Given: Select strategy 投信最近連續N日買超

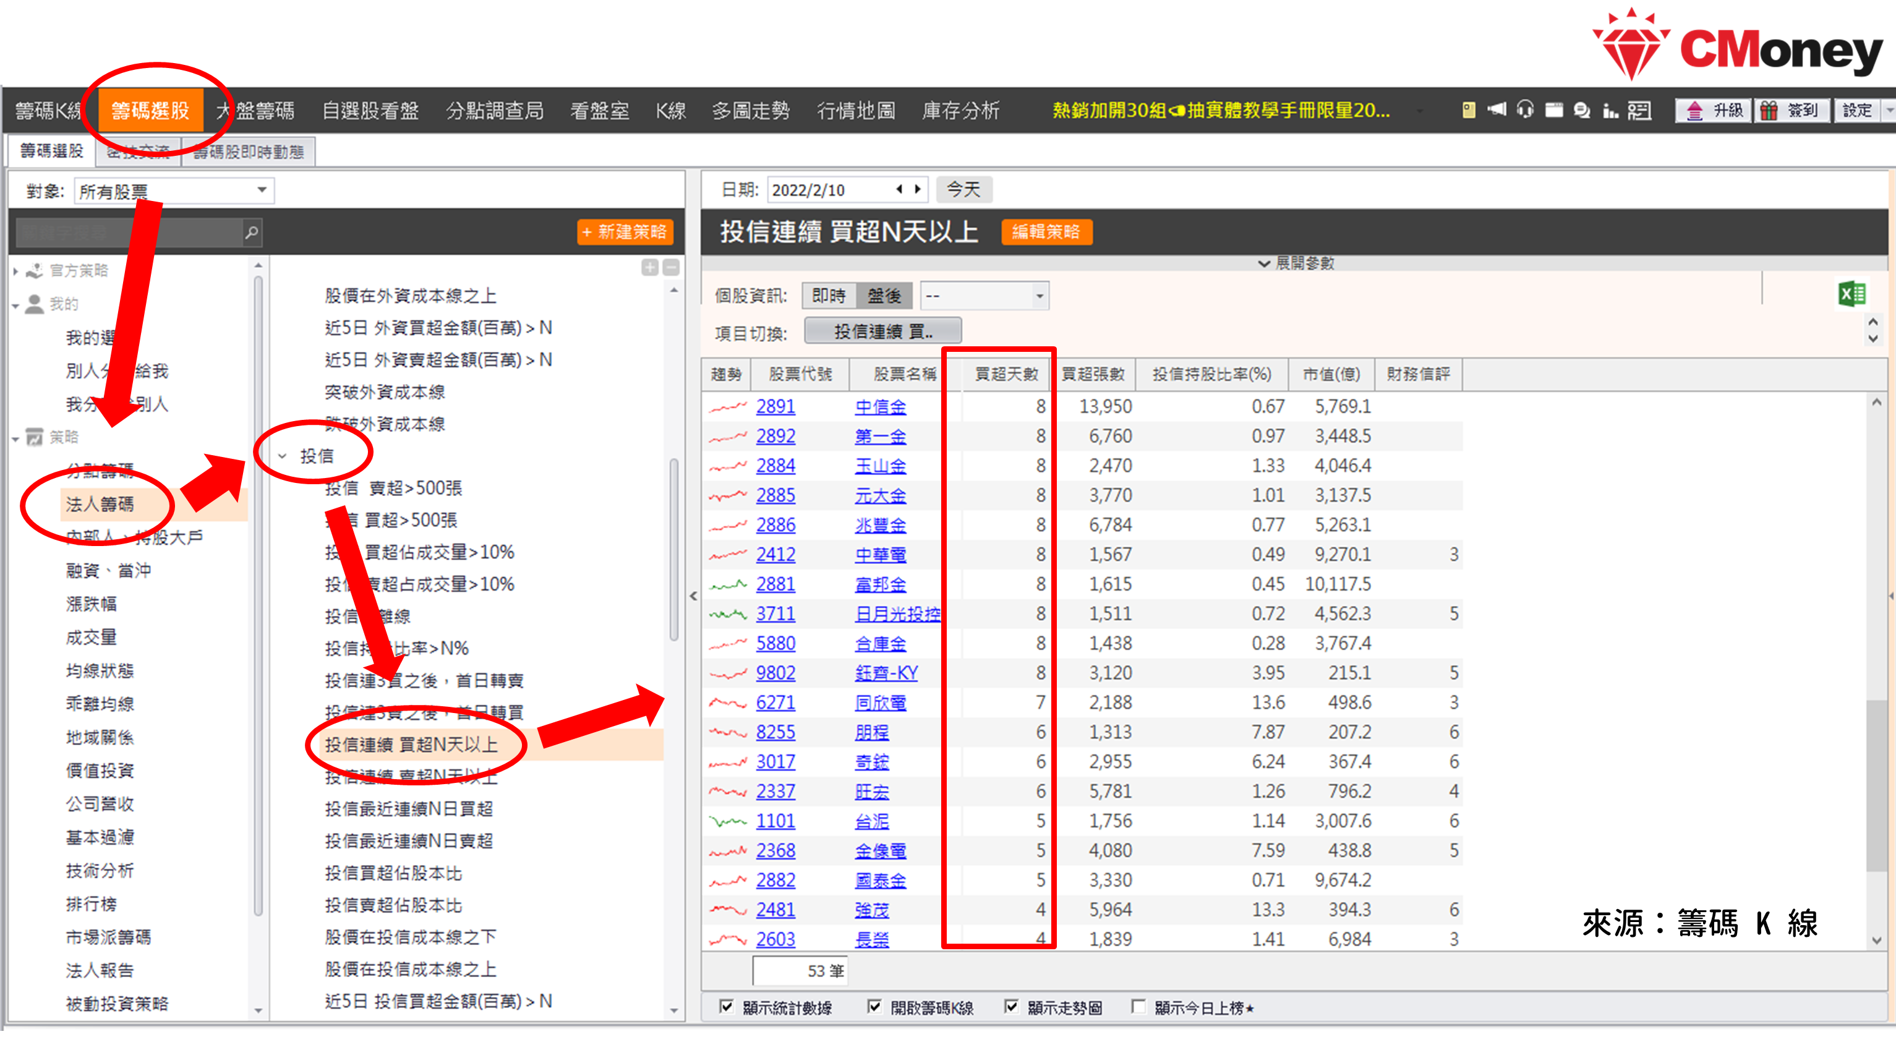Looking at the screenshot, I should 409,808.
